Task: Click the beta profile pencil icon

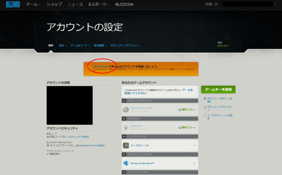Action: click(x=204, y=115)
